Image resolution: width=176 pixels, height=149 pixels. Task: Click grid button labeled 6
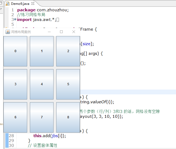coord(15,117)
